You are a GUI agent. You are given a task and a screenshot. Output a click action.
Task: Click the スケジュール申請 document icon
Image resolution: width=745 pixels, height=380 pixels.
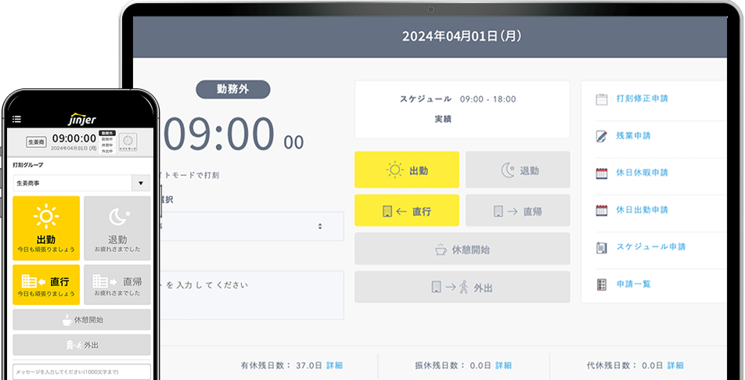pyautogui.click(x=601, y=247)
